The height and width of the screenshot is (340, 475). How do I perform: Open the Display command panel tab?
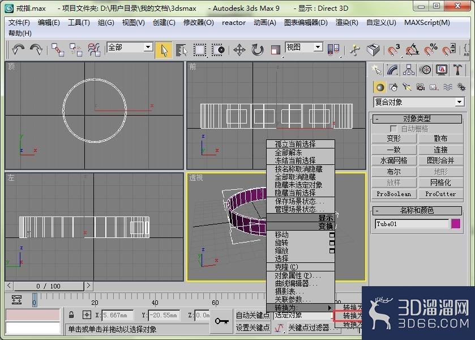(442, 70)
